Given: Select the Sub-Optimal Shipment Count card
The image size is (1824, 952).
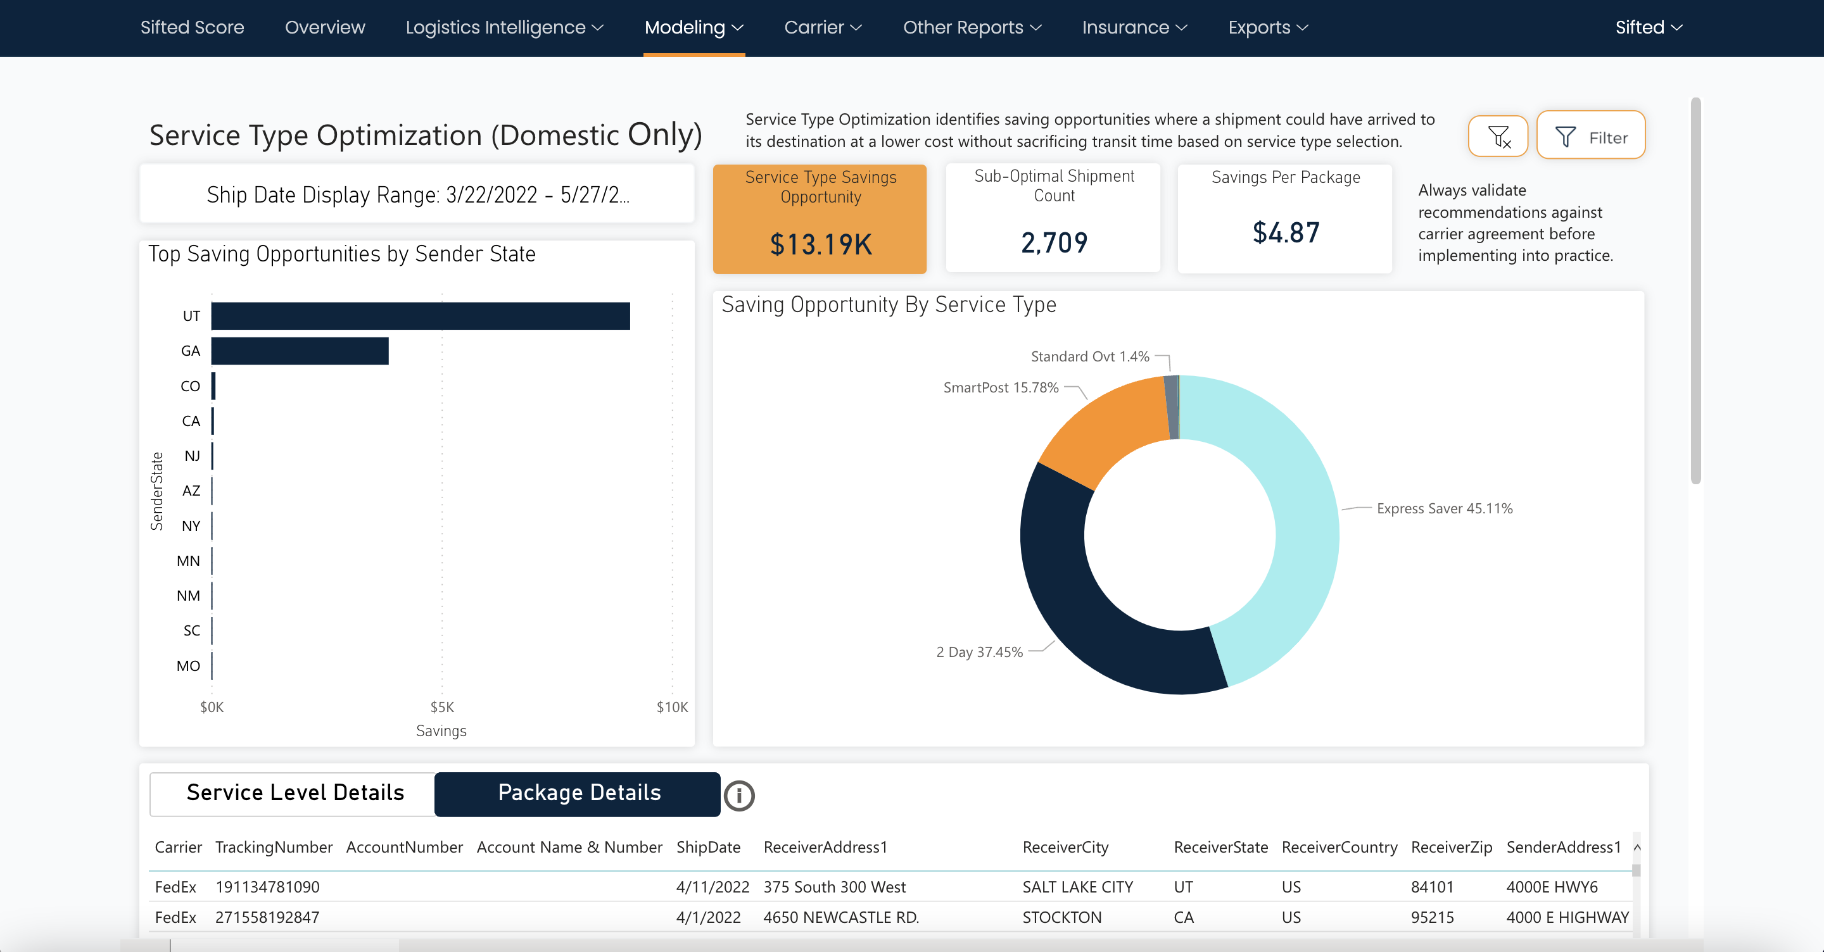Looking at the screenshot, I should click(x=1053, y=218).
